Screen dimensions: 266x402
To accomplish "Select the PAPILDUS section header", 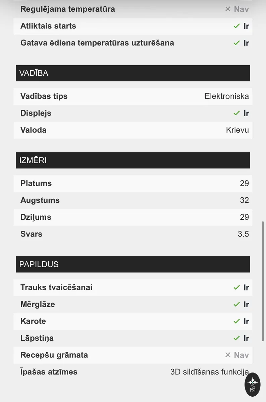I will (133, 264).
